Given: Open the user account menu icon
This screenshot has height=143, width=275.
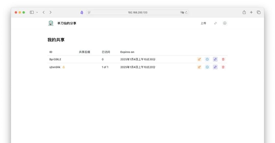Looking at the screenshot, I should (225, 23).
